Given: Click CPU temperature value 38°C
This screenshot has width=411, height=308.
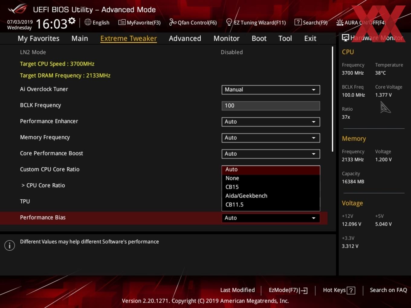Looking at the screenshot, I should (380, 73).
